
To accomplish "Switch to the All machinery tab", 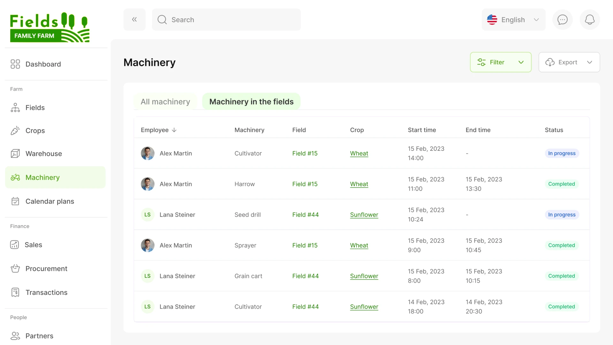I will pos(165,102).
